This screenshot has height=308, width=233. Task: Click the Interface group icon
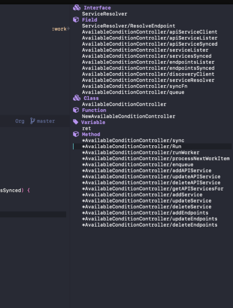click(77, 8)
